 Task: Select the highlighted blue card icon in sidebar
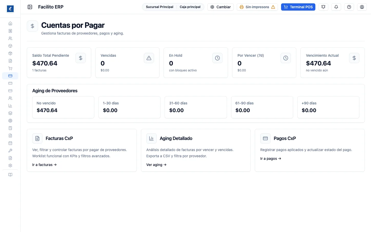[10, 76]
